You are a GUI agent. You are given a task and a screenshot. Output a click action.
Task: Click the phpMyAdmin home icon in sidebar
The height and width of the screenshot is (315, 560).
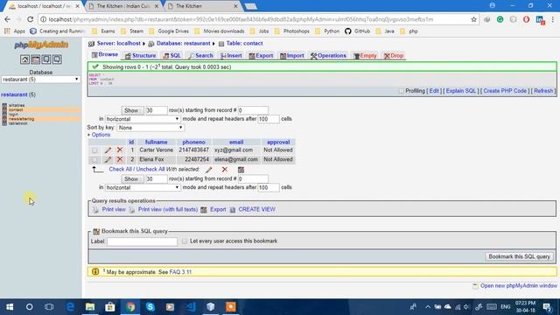24,59
